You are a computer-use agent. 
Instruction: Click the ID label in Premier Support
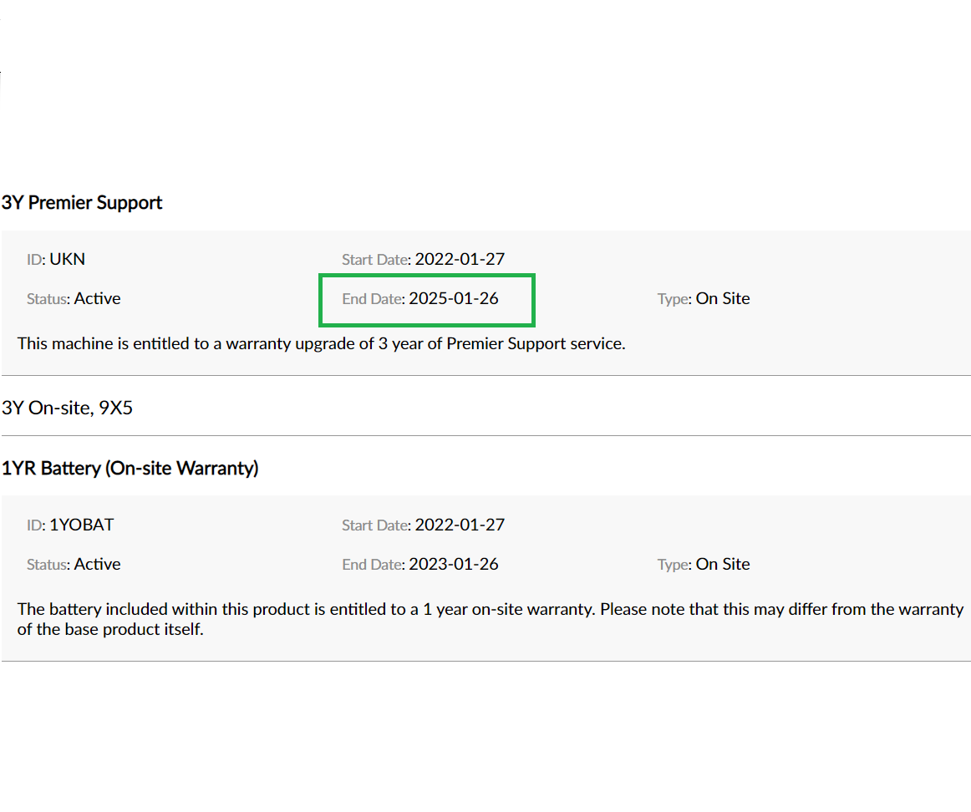[34, 260]
